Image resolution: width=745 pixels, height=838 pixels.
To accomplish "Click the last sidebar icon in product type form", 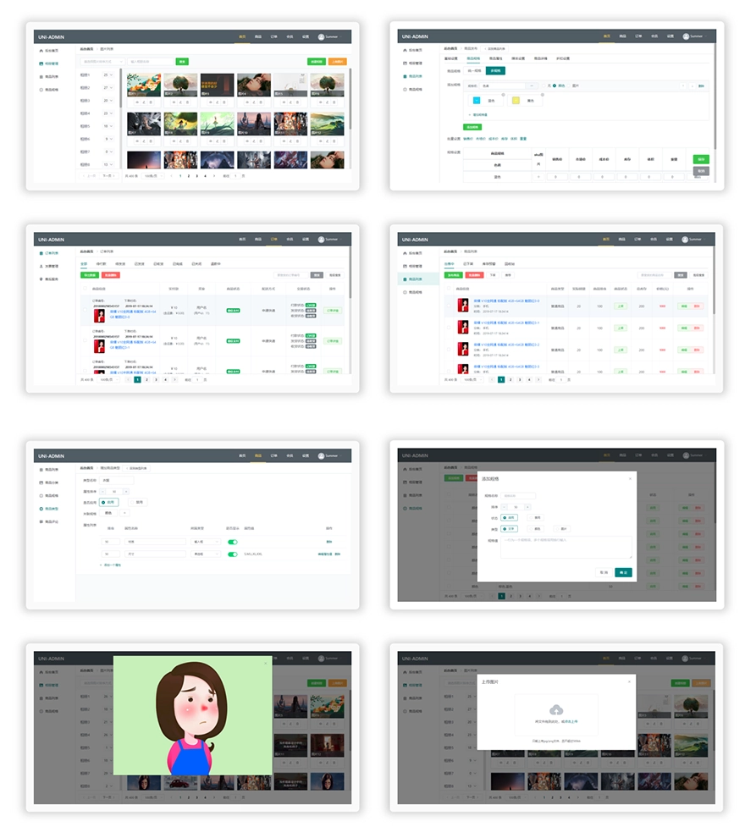I will click(x=41, y=521).
